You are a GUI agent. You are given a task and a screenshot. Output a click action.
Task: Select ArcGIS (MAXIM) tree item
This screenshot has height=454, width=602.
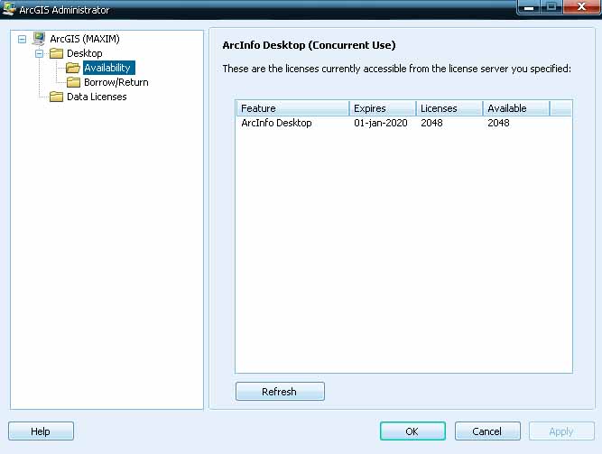tap(85, 39)
